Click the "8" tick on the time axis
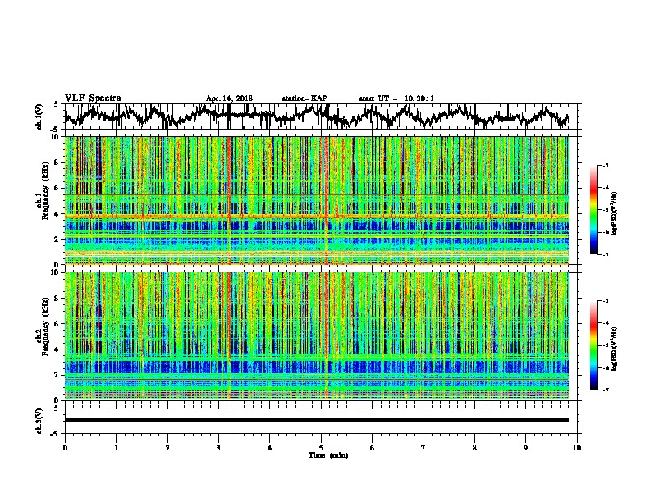This screenshot has height=502, width=650. (x=474, y=448)
